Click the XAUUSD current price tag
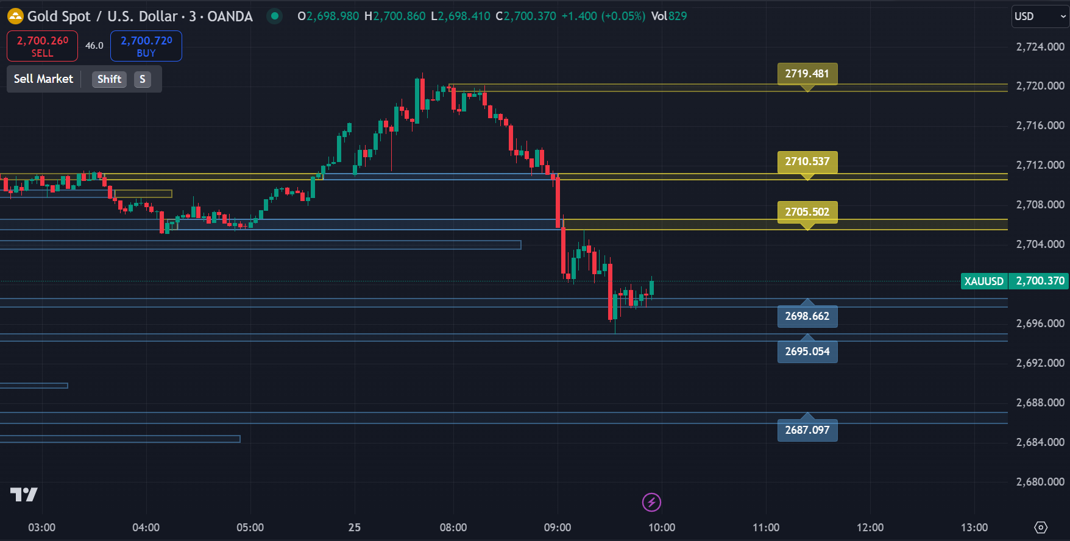Viewport: 1070px width, 541px height. pyautogui.click(x=984, y=281)
